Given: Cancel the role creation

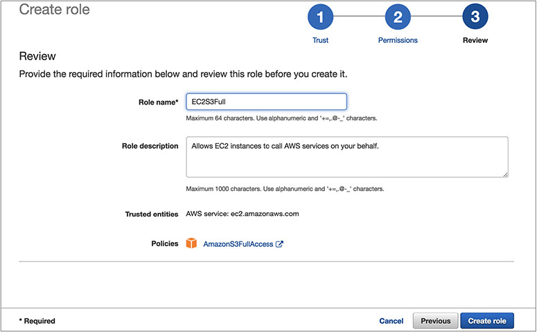Looking at the screenshot, I should (391, 321).
